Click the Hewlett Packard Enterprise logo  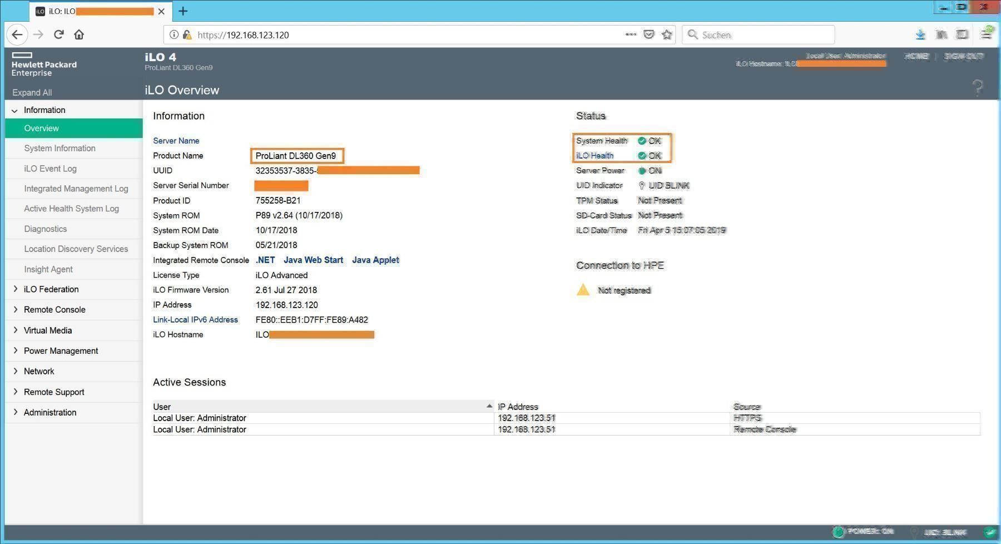44,65
